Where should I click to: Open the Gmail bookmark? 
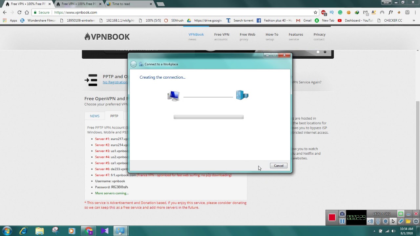pyautogui.click(x=304, y=20)
